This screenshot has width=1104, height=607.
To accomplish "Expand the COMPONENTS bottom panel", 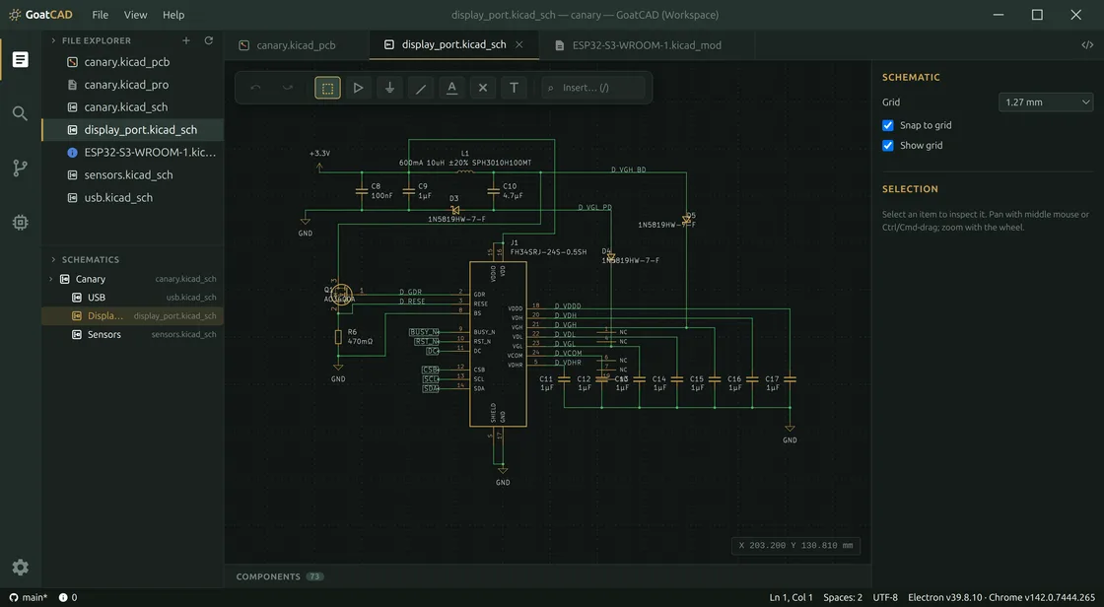I will pyautogui.click(x=279, y=576).
